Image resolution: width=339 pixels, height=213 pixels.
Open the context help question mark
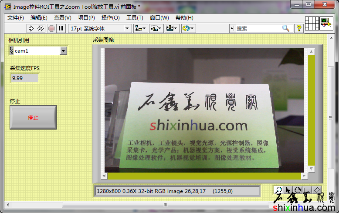click(x=299, y=28)
